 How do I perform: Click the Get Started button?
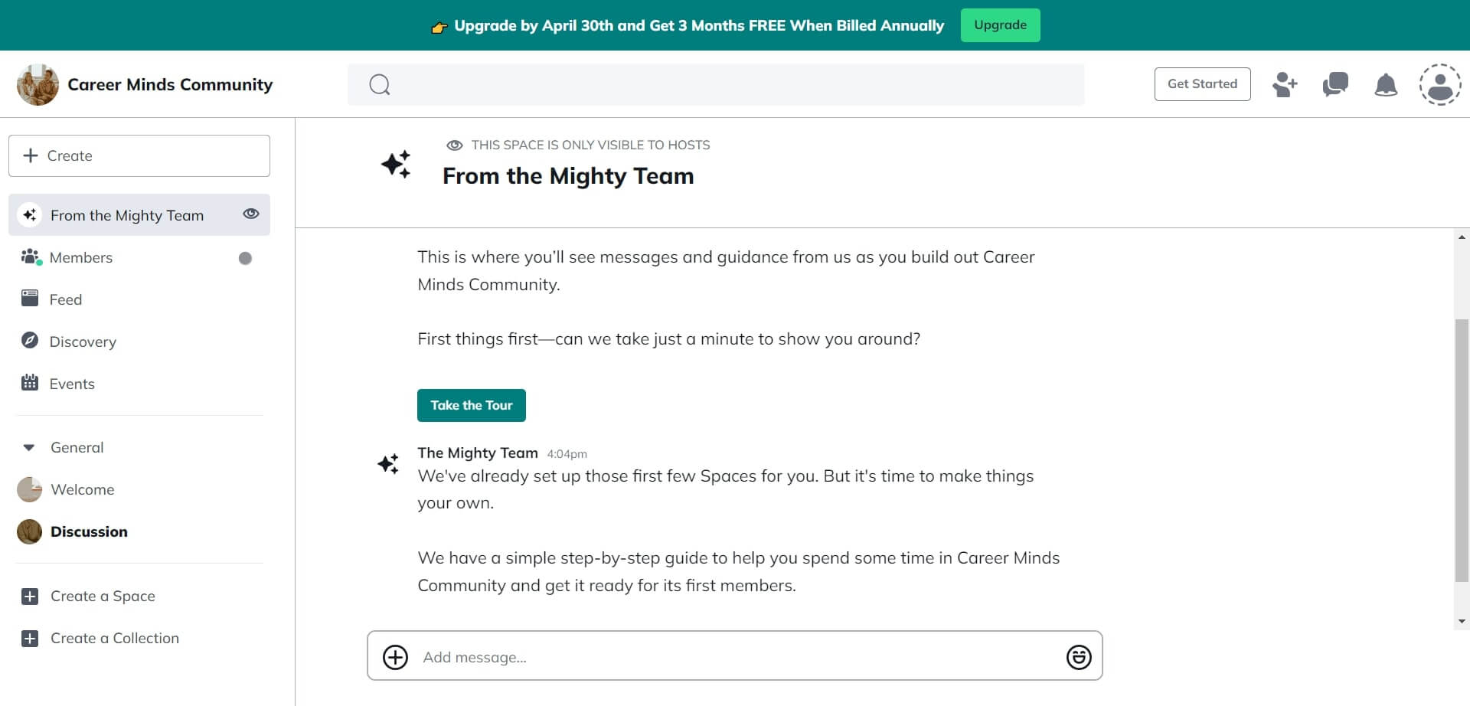pos(1202,84)
